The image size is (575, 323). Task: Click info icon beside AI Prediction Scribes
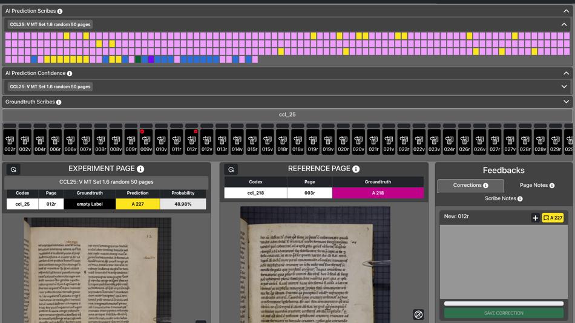pyautogui.click(x=60, y=11)
